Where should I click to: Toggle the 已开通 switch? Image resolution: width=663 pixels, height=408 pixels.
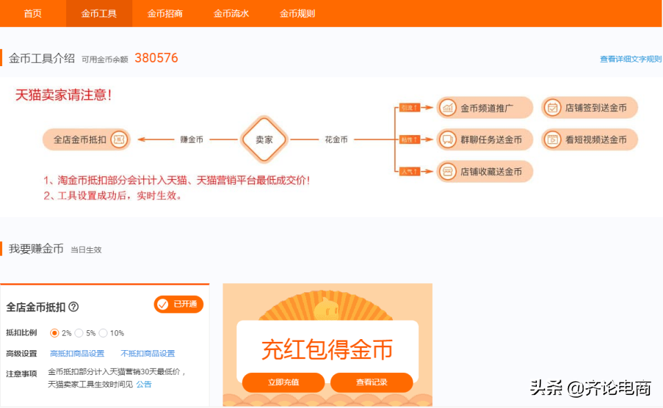(x=178, y=305)
